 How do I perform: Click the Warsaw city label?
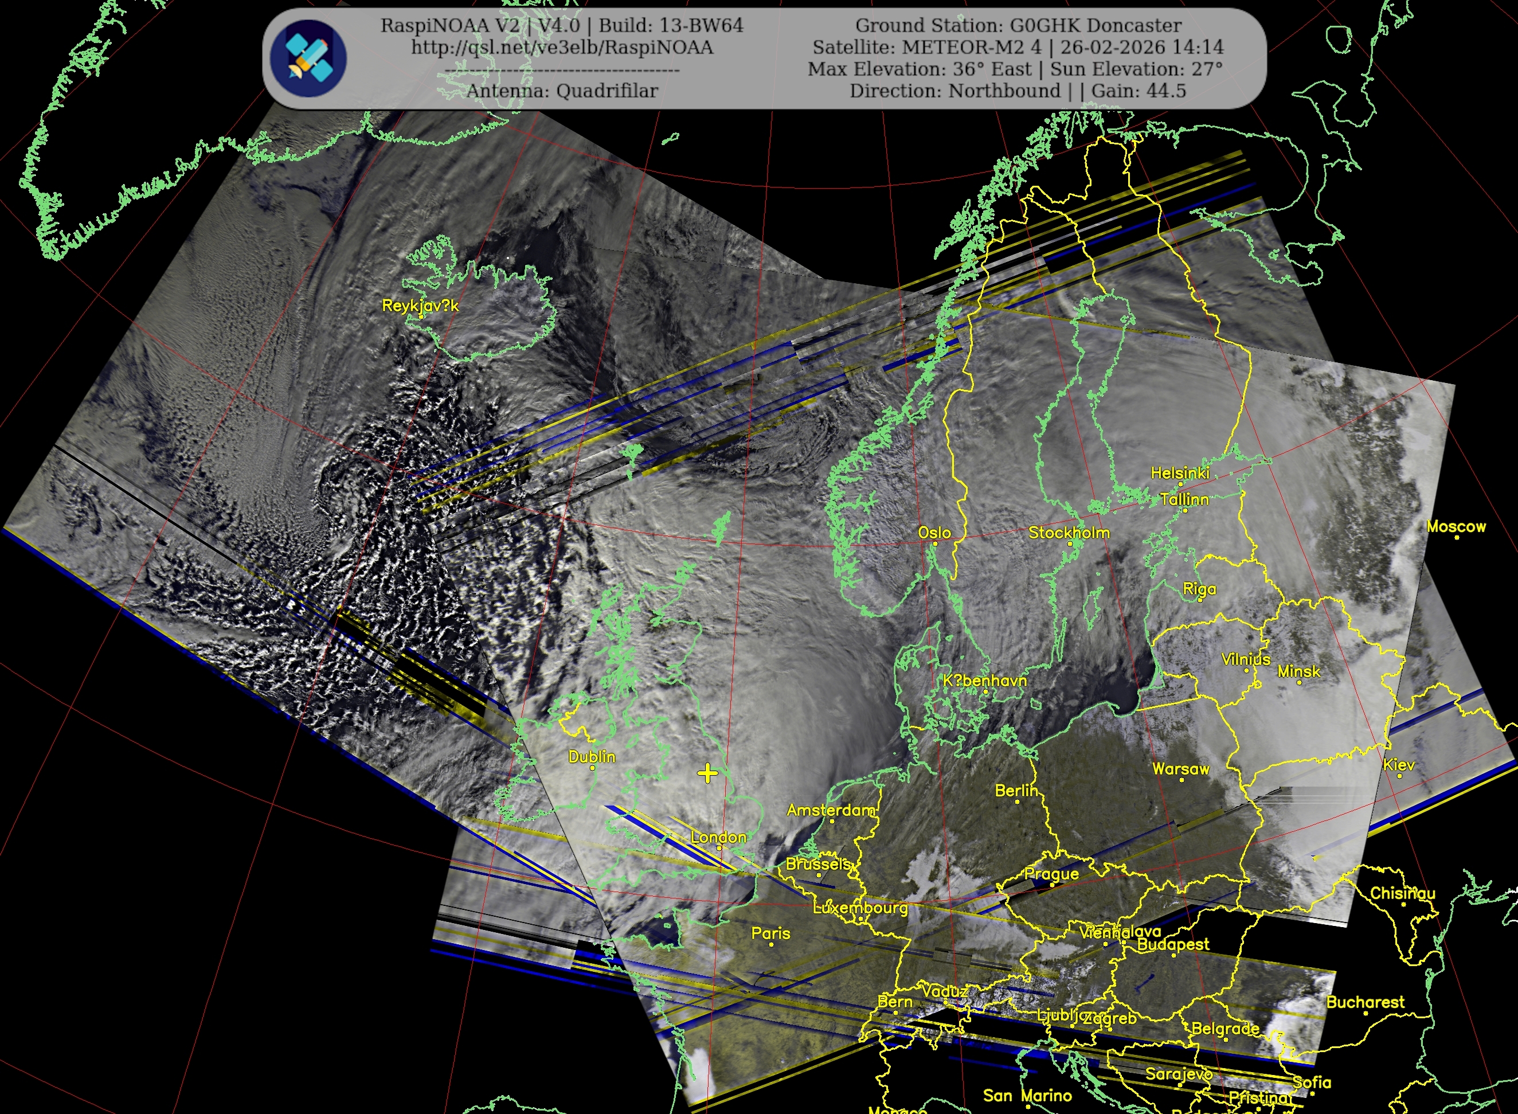pos(1180,769)
